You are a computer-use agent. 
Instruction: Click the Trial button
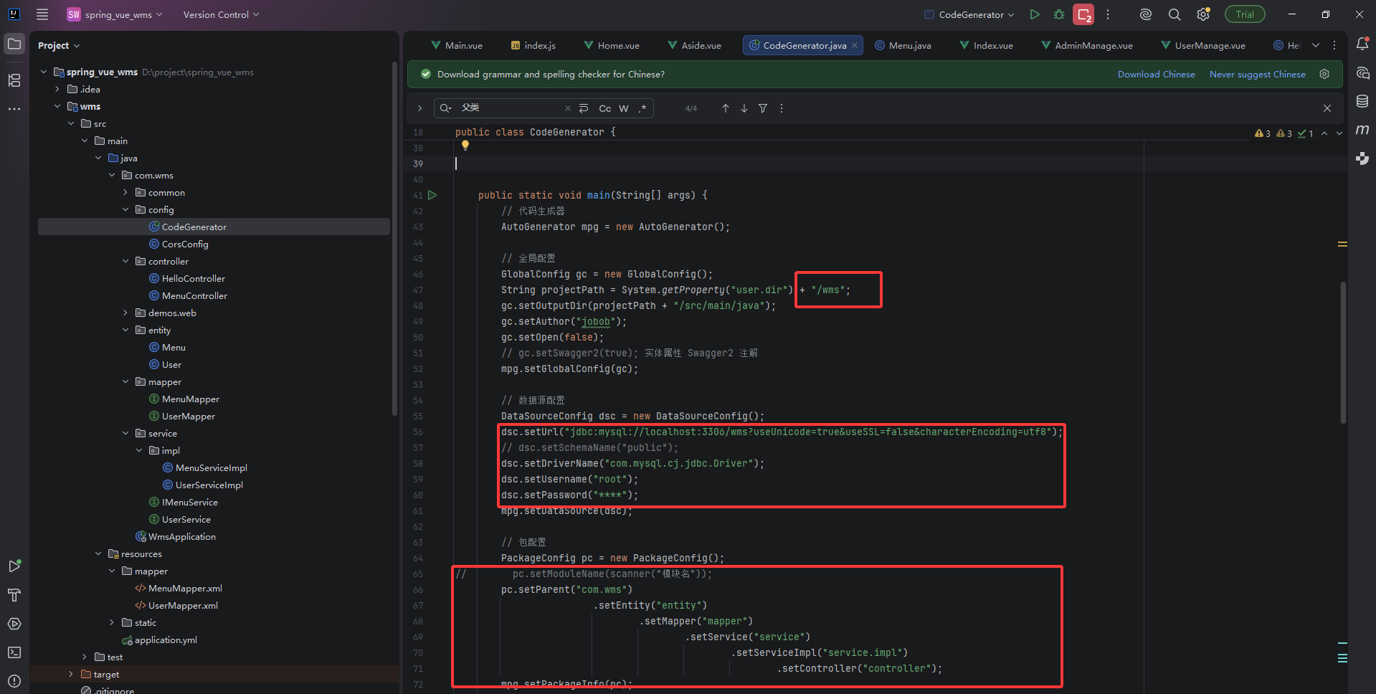1245,14
